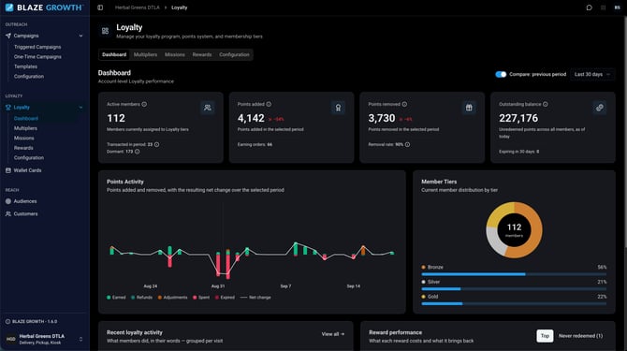Open Loyalty Configuration in the sidebar

pyautogui.click(x=29, y=157)
